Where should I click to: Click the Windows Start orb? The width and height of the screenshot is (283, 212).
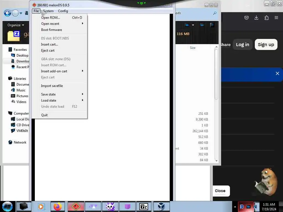point(7,206)
